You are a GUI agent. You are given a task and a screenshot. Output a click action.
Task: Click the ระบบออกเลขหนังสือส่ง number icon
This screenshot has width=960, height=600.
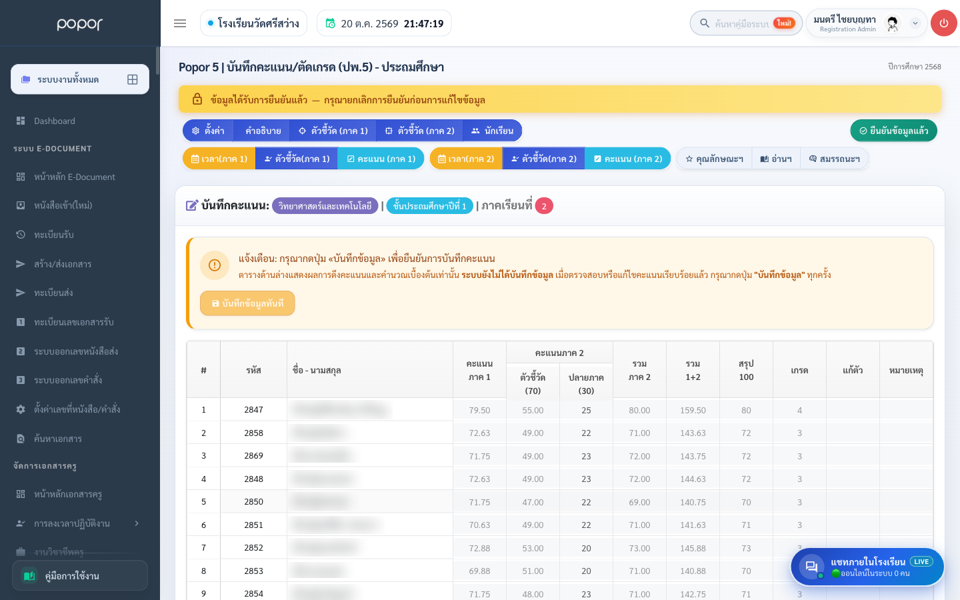[21, 351]
